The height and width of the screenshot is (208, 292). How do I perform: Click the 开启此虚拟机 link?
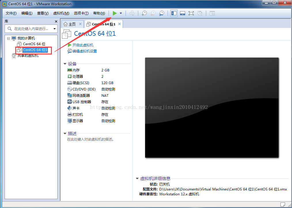tap(83, 45)
